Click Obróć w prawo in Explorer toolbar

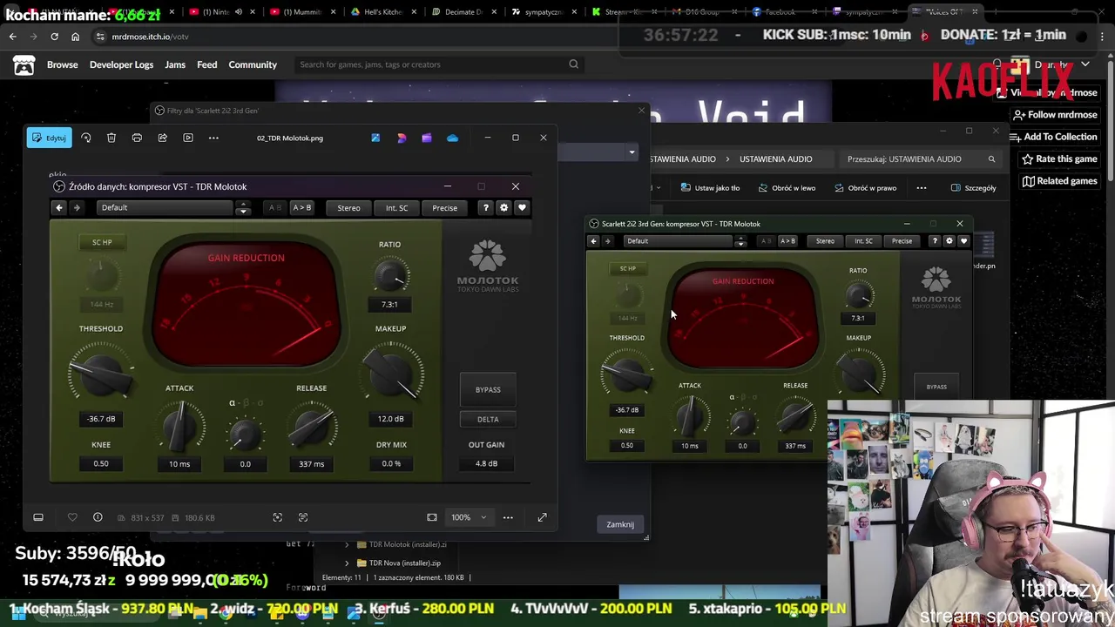[865, 188]
